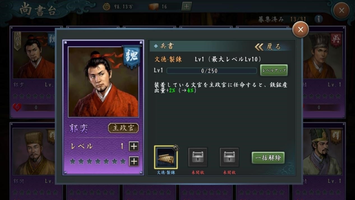Click the 一括解除 button
Image resolution: width=355 pixels, height=200 pixels.
tap(268, 158)
